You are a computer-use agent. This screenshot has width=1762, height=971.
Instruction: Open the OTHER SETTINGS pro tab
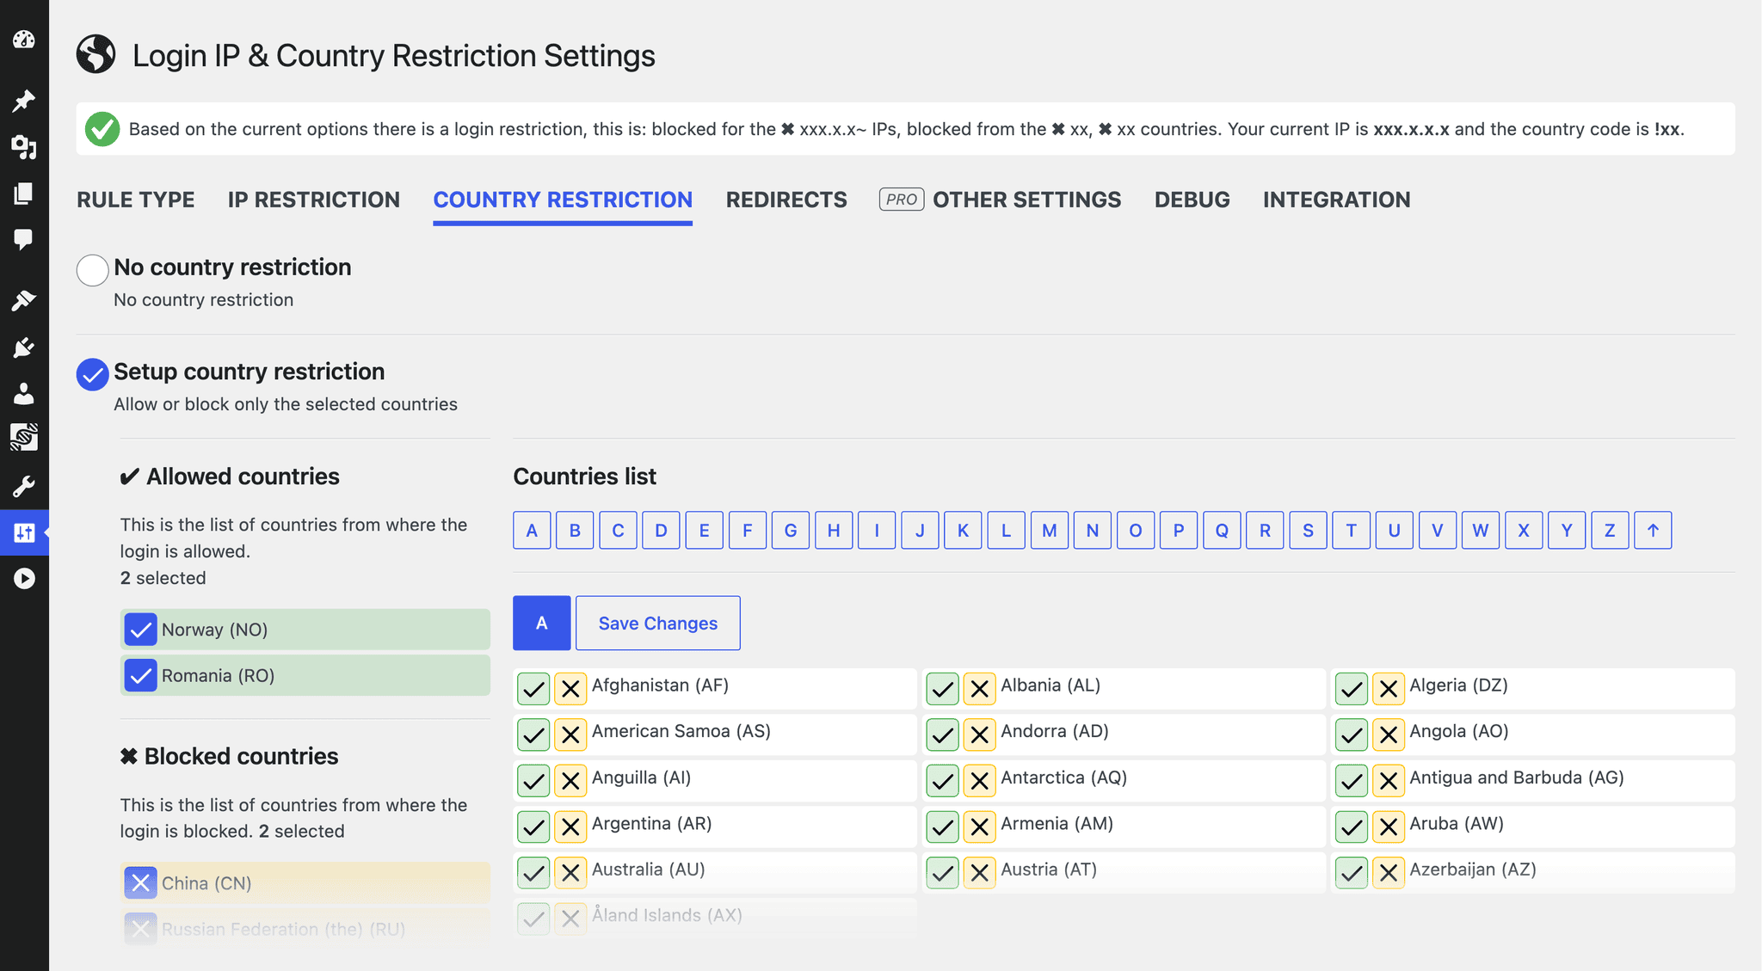[1000, 200]
